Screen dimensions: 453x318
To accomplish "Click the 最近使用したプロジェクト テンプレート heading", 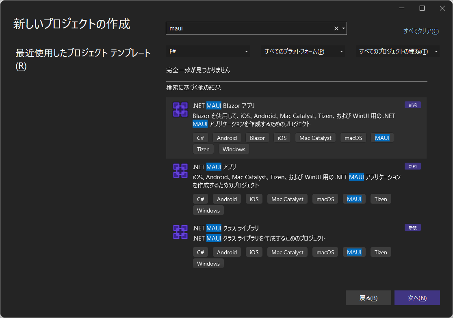I will pyautogui.click(x=83, y=59).
